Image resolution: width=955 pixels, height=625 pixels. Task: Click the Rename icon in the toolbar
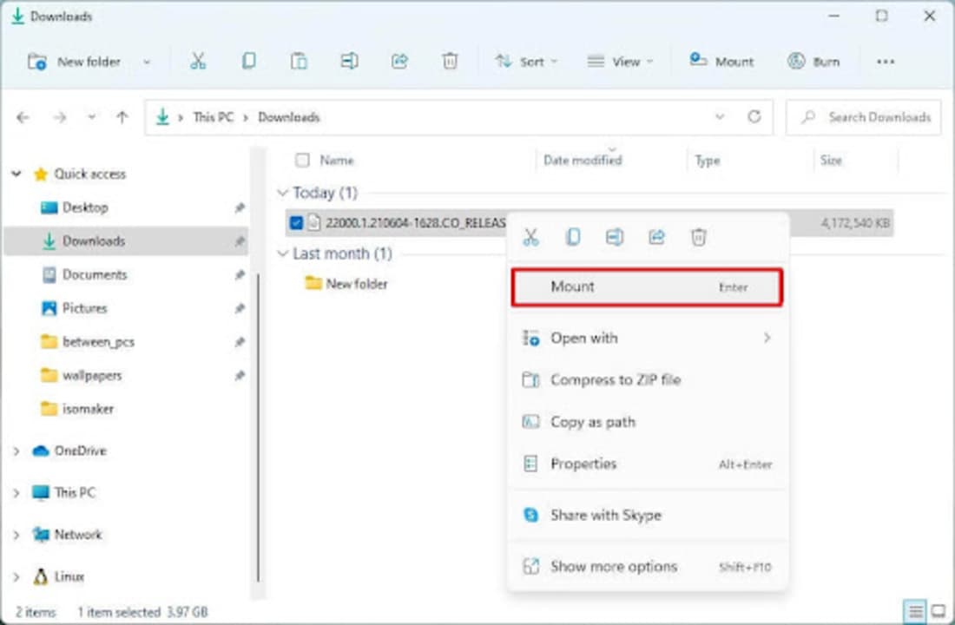click(x=349, y=62)
